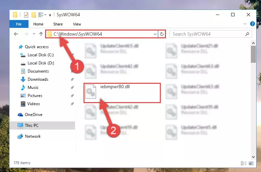Click the vertical scrollbar thumb
This screenshot has height=172, width=261.
253,54
